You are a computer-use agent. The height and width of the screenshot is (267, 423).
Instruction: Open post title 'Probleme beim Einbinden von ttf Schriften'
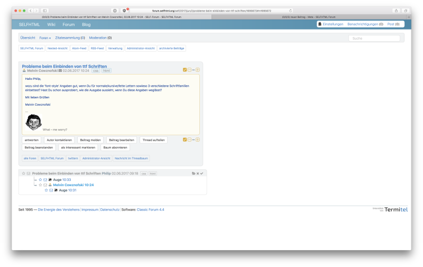[64, 66]
